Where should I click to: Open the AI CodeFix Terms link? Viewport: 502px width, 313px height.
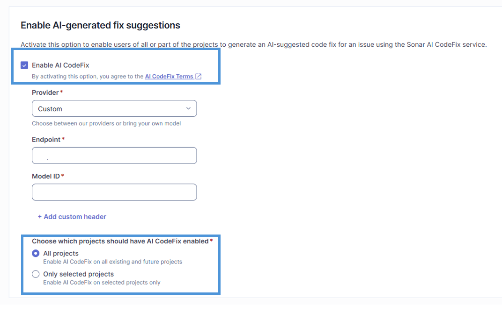169,76
